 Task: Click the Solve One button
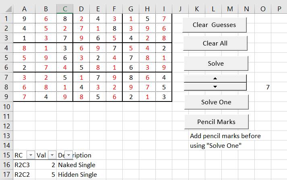click(x=216, y=102)
